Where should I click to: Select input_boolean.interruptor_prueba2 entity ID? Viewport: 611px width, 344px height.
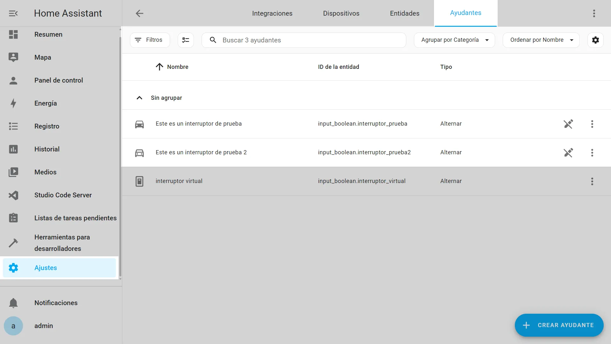pos(364,152)
